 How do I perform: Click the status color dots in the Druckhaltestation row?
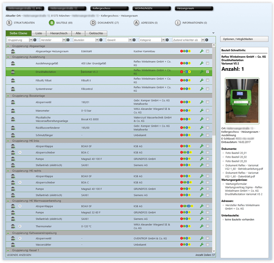(x=185, y=72)
